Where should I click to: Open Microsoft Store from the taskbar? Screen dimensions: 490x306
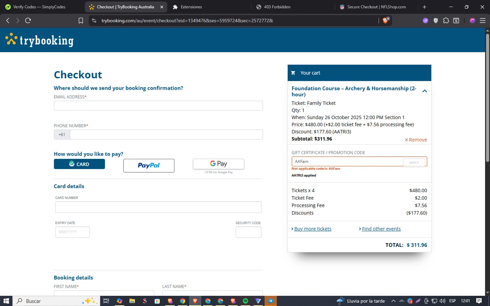pyautogui.click(x=157, y=301)
